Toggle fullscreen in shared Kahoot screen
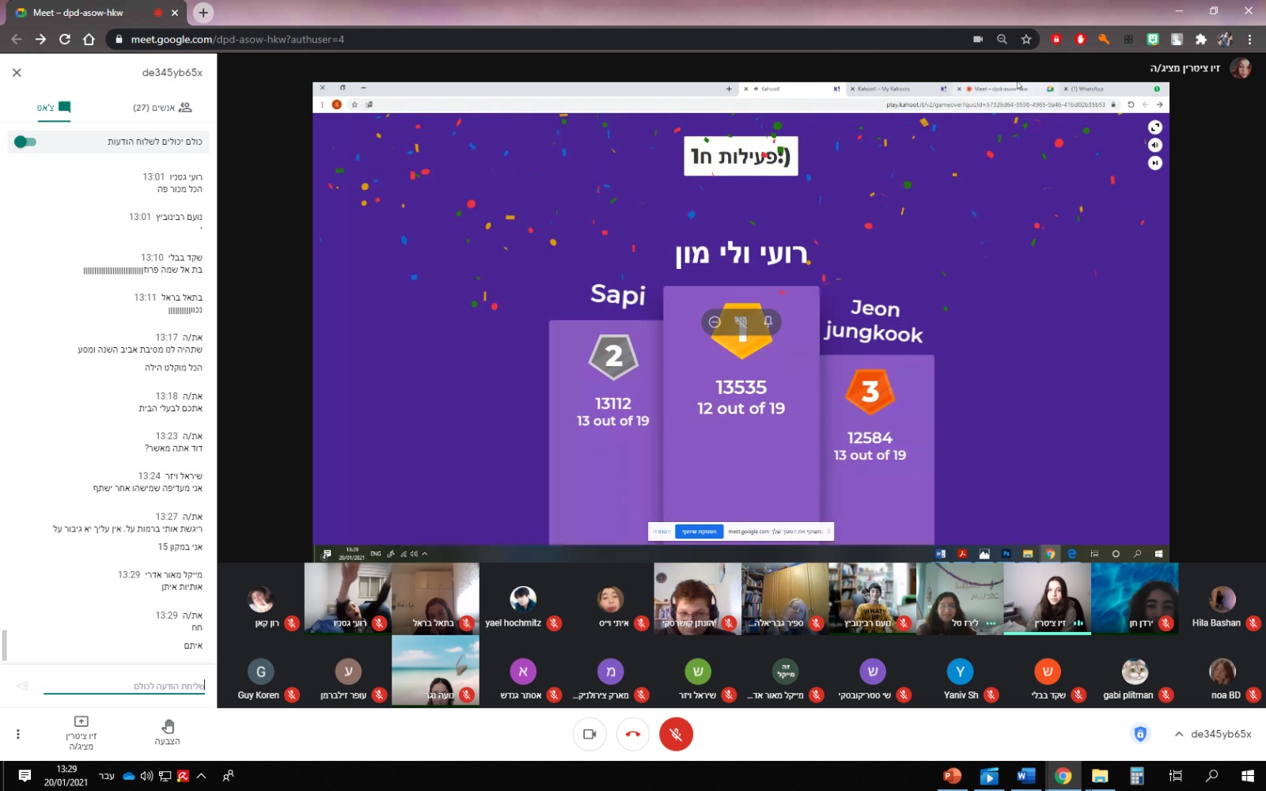The width and height of the screenshot is (1266, 791). click(1155, 127)
